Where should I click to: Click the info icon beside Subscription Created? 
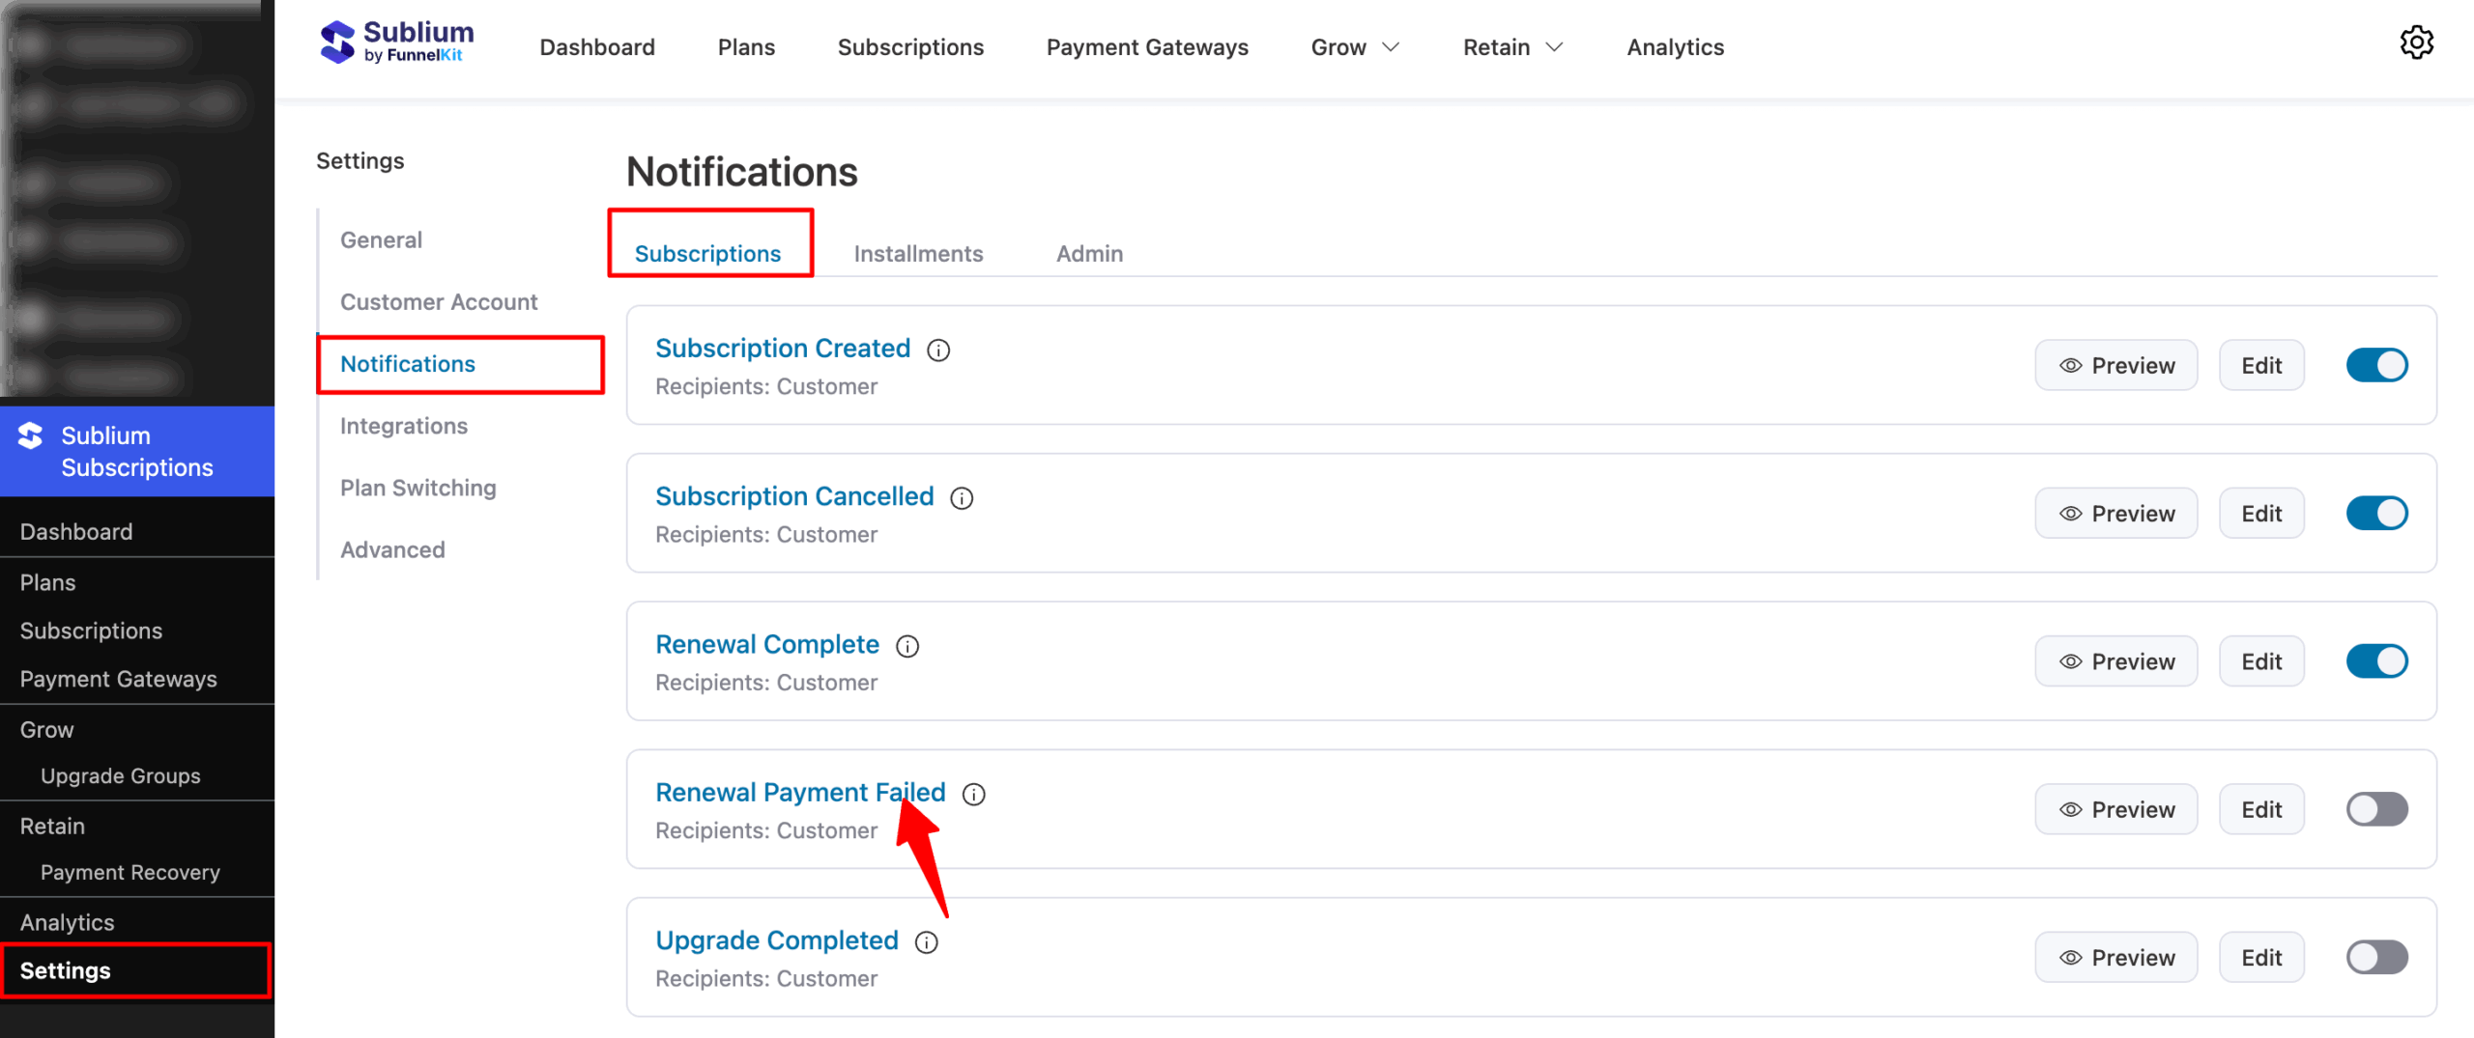point(938,350)
